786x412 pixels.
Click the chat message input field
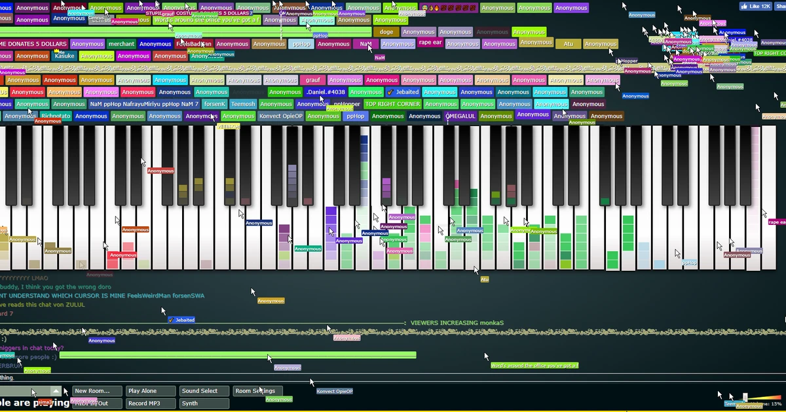tap(26, 391)
